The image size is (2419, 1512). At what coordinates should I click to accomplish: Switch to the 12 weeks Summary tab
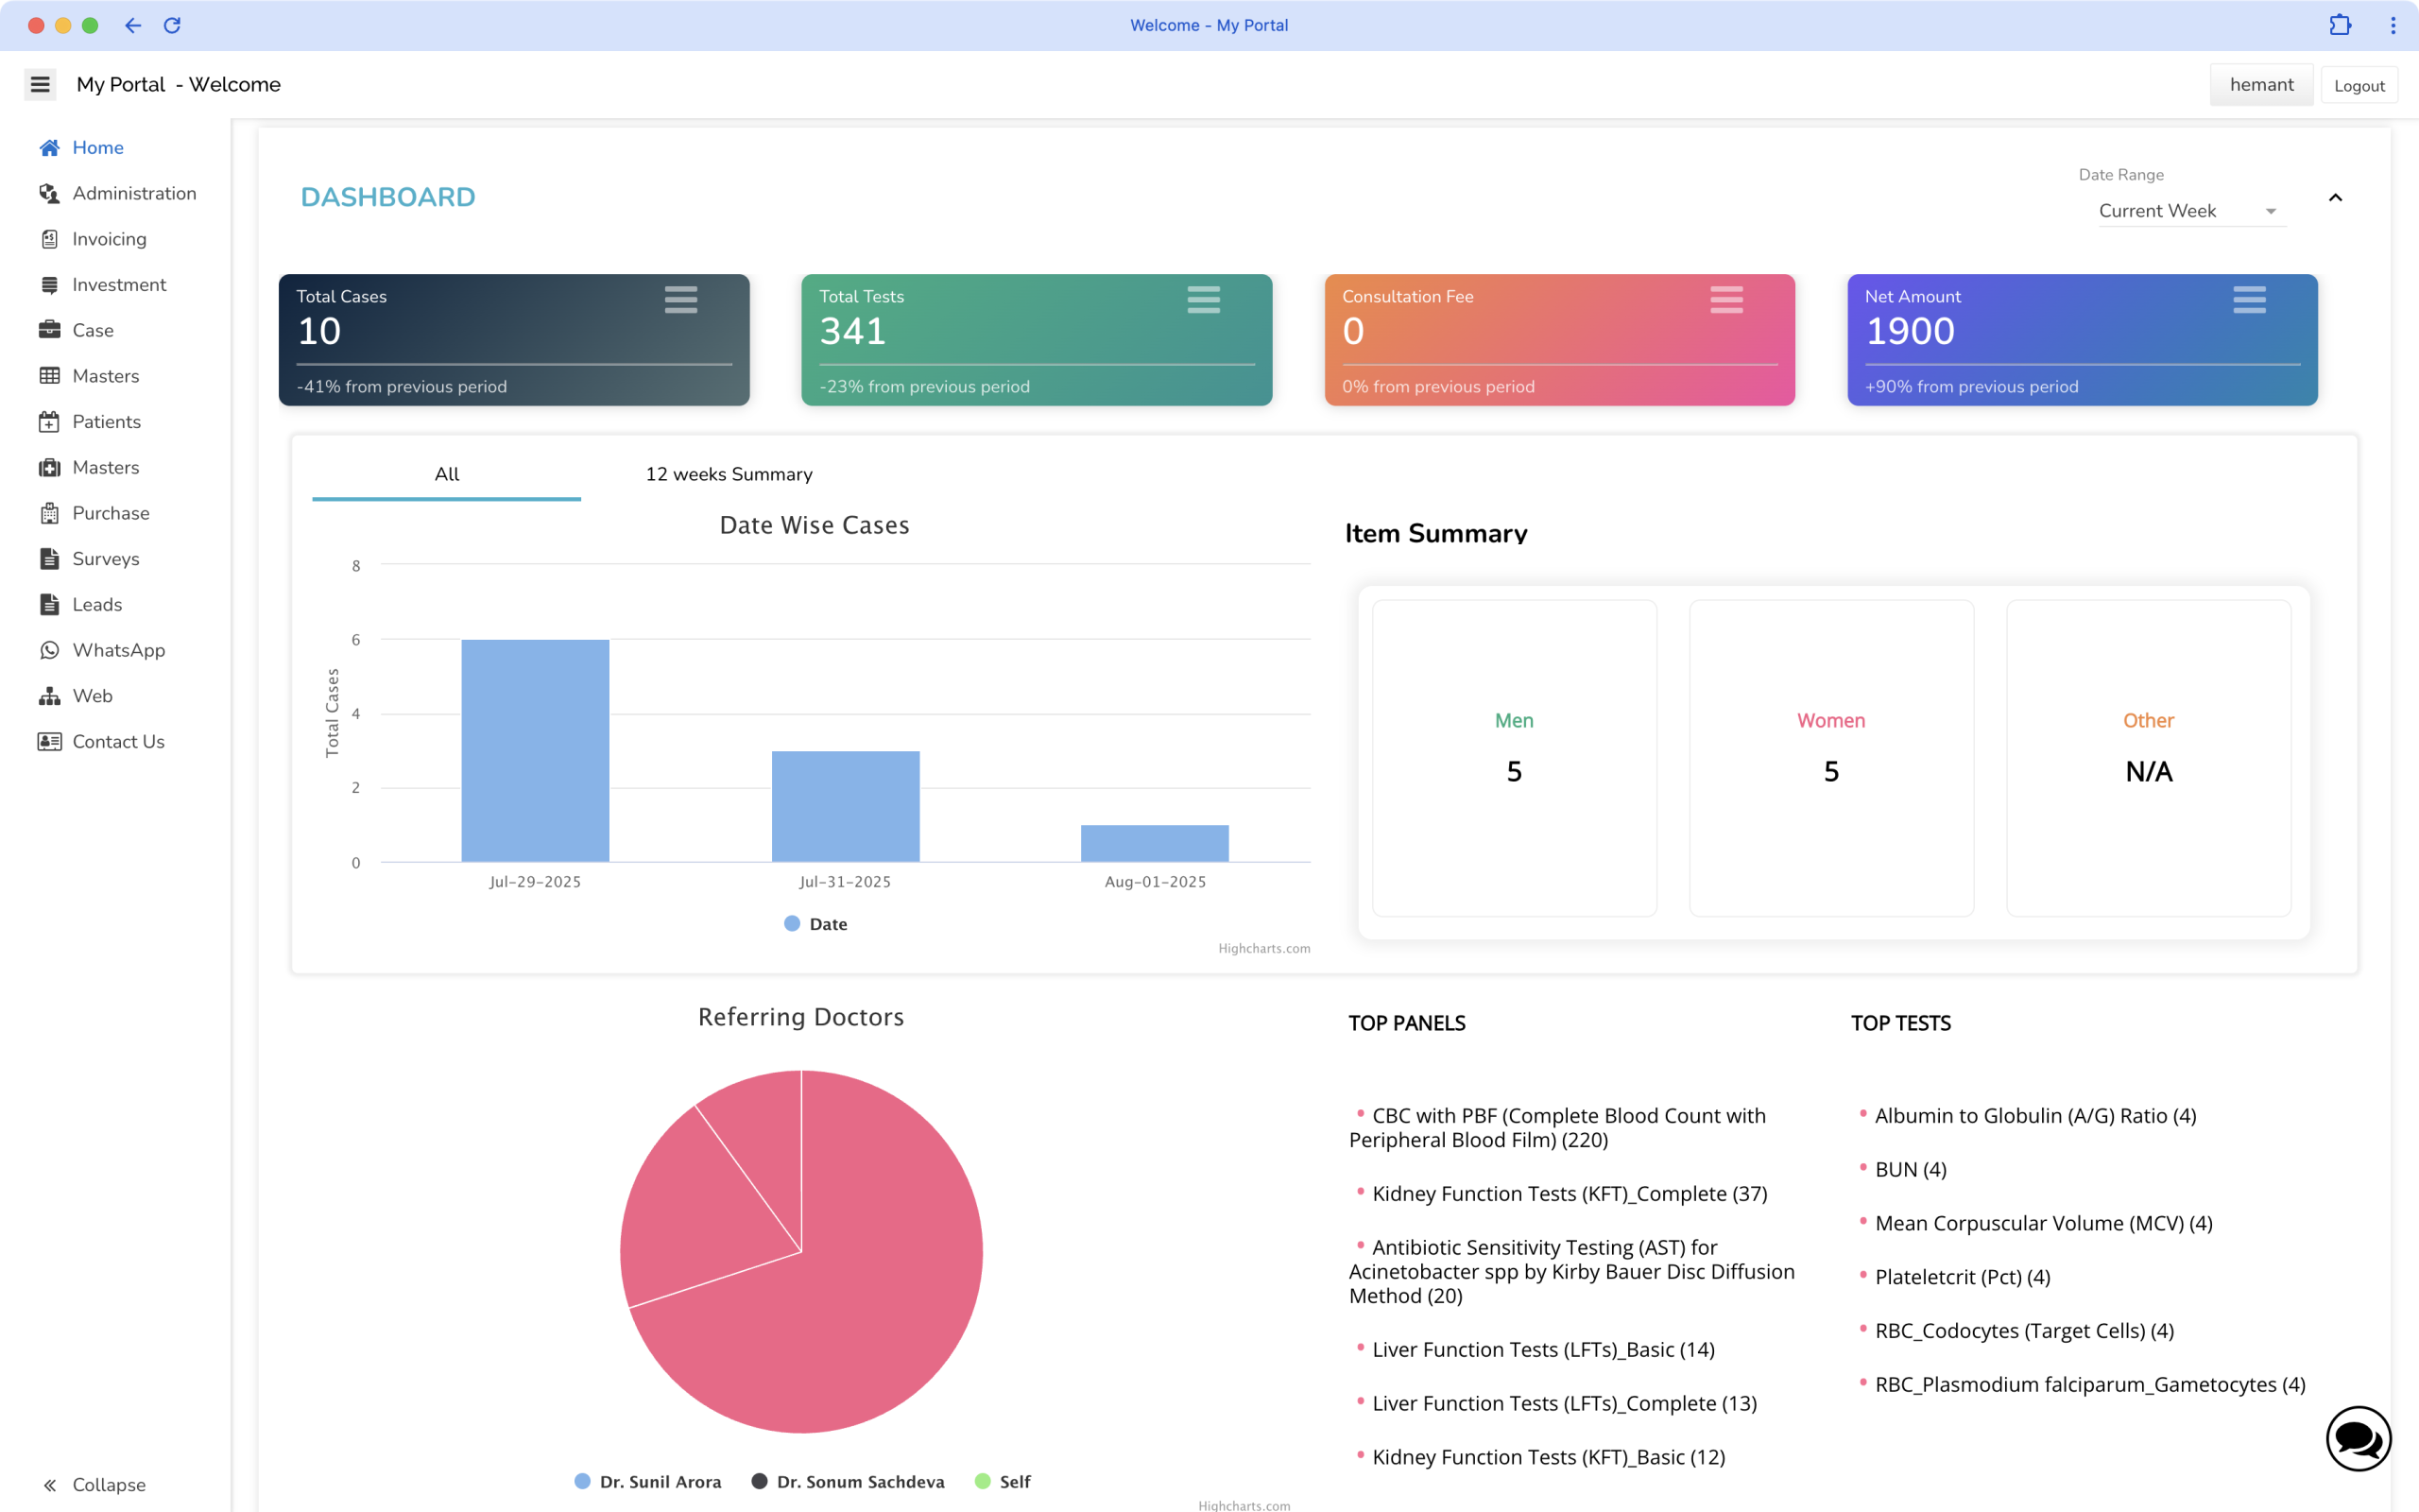[729, 474]
